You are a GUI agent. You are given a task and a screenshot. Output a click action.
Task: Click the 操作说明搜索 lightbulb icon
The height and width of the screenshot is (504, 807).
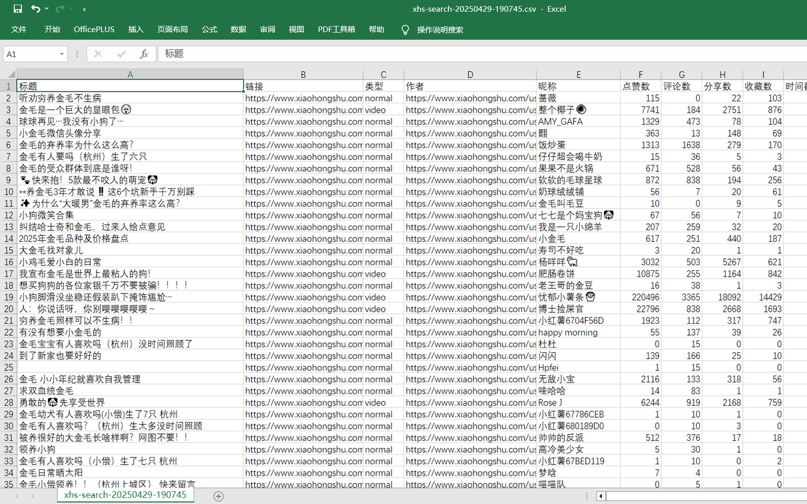click(404, 29)
